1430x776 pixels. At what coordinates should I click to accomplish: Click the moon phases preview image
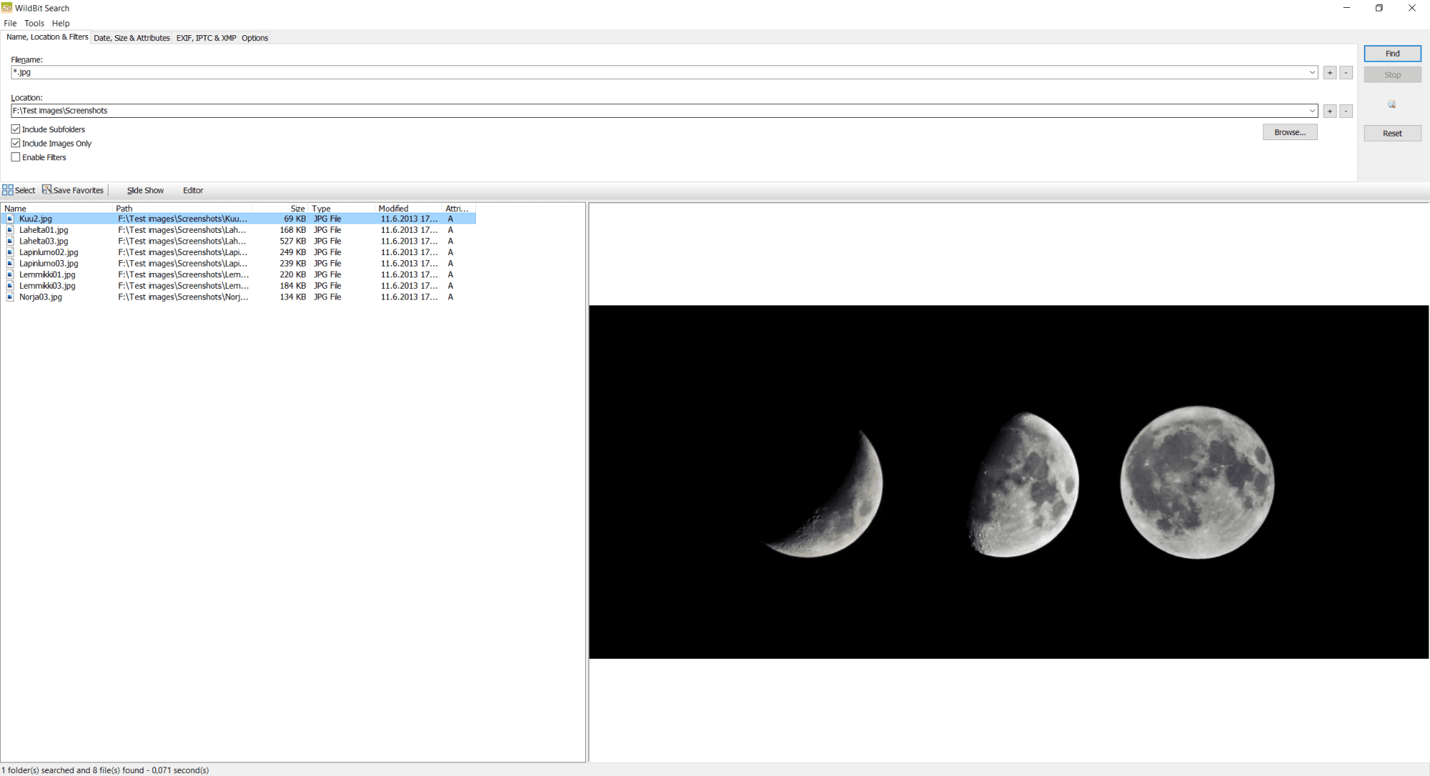[1009, 481]
